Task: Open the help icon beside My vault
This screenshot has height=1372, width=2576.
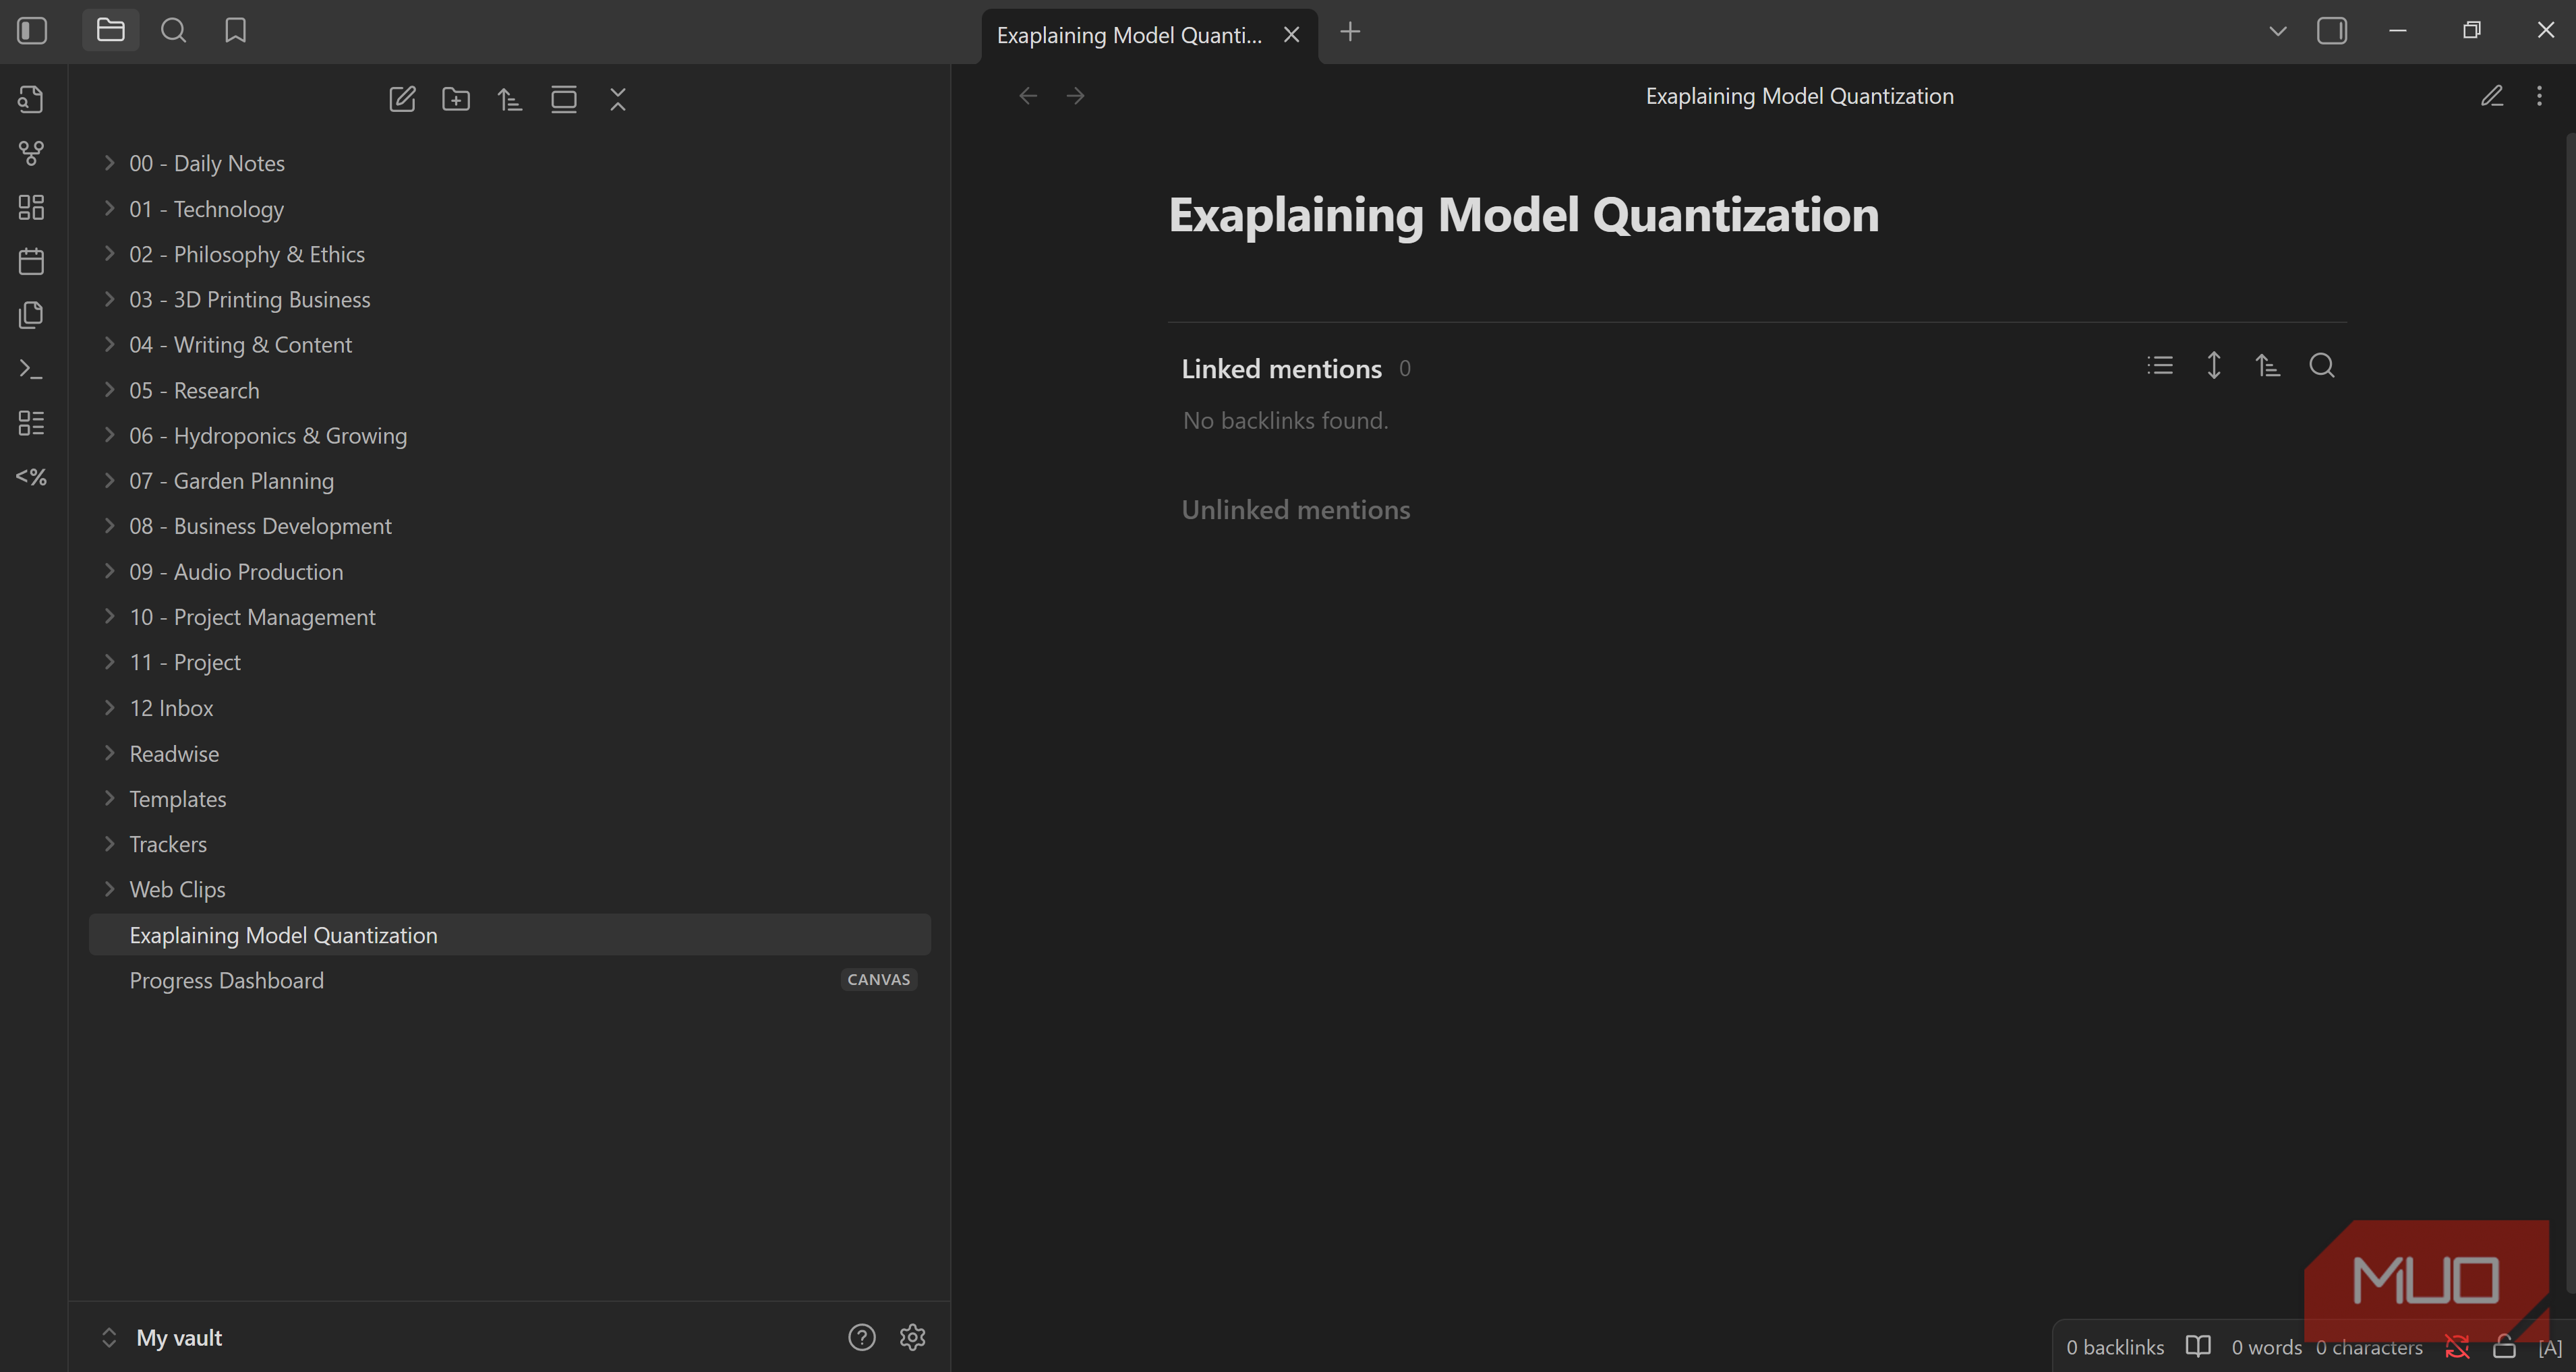Action: point(862,1338)
